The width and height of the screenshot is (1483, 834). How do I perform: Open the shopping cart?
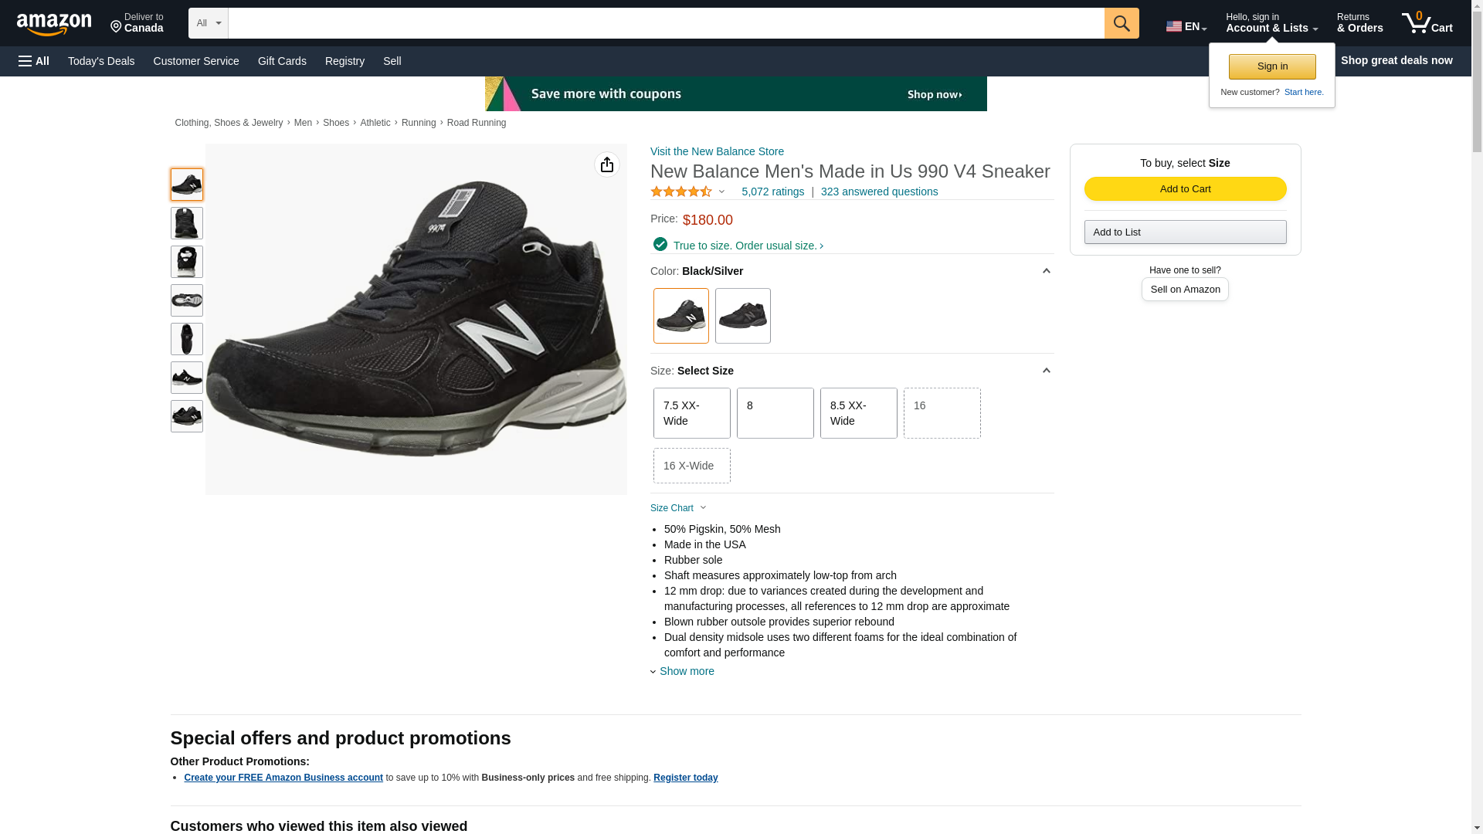click(x=1427, y=23)
